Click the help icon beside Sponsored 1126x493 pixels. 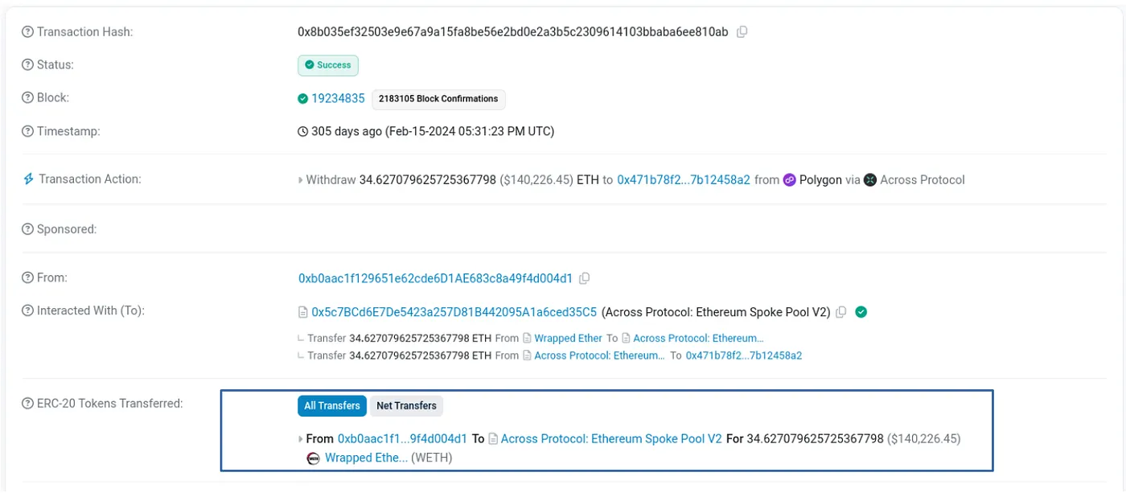click(x=27, y=228)
